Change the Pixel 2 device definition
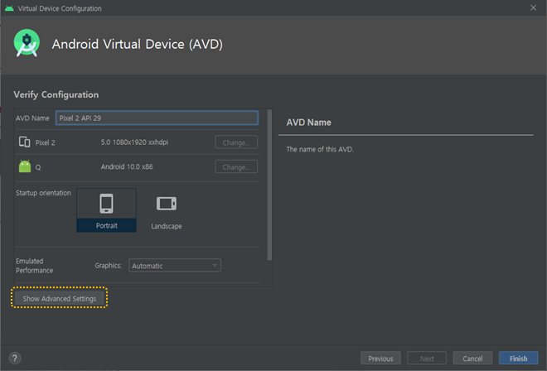The height and width of the screenshot is (371, 547). click(x=236, y=142)
